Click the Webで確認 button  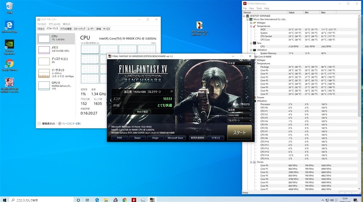pyautogui.click(x=143, y=112)
